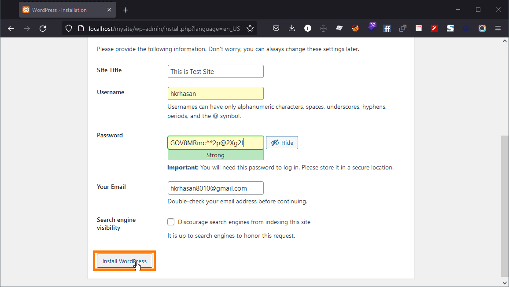Open the Downloads panel
Image resolution: width=509 pixels, height=287 pixels.
click(x=292, y=29)
